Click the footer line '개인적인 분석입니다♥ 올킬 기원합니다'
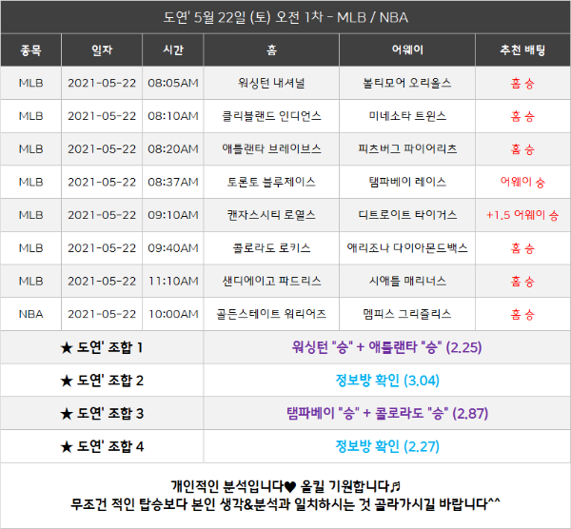Screen dimensions: 571x529 [285, 486]
